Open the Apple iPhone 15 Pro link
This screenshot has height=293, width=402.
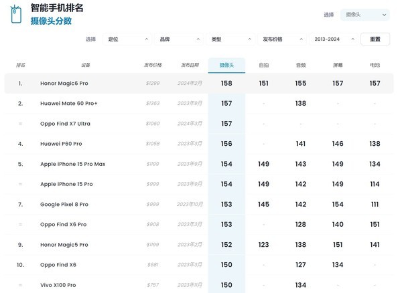point(66,184)
